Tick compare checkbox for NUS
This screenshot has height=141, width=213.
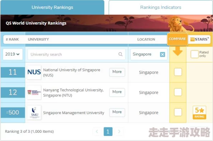(x=178, y=72)
